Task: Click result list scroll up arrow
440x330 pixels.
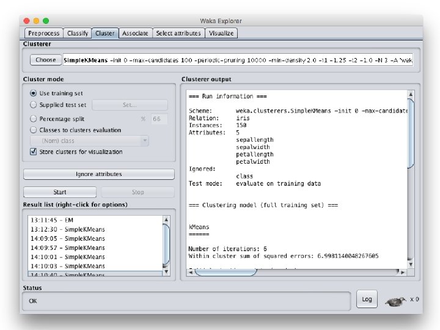Action: pyautogui.click(x=166, y=219)
